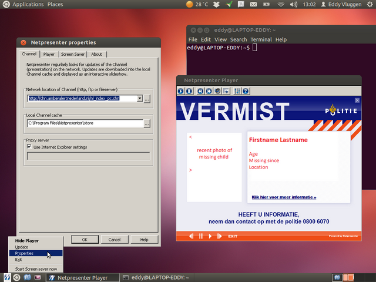Click the next slide control in orange bar
Viewport: 376px width, 282px height.
click(219, 236)
